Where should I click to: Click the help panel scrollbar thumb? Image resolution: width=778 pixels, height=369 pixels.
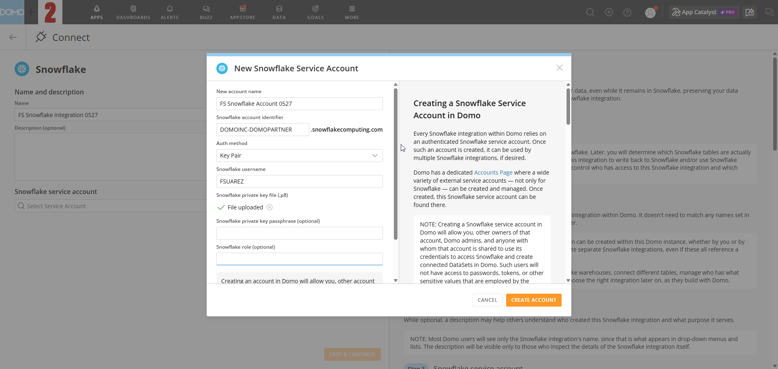[x=568, y=106]
